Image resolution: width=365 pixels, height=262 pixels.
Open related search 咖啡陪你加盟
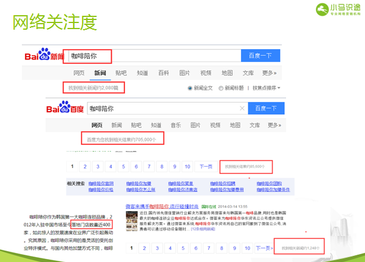click(x=138, y=183)
